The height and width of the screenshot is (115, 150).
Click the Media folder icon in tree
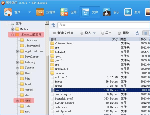(17, 29)
